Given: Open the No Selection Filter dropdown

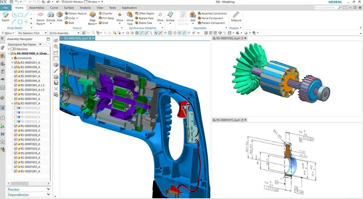Looking at the screenshot, I should pyautogui.click(x=33, y=33).
